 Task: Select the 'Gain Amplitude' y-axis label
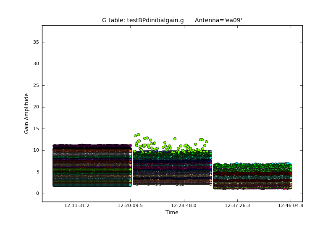26,113
